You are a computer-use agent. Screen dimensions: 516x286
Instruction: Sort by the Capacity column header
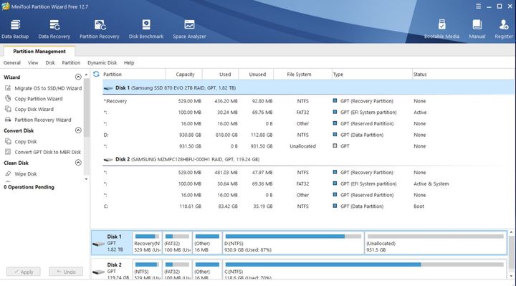pos(185,75)
